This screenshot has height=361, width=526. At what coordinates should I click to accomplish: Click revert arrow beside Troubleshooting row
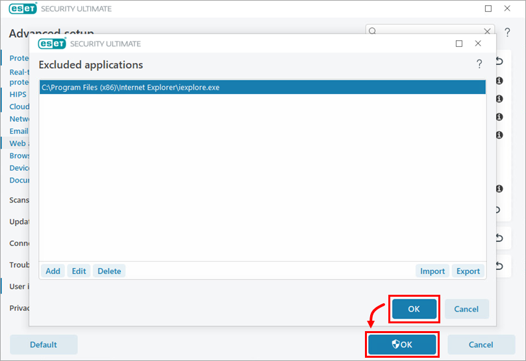500,266
